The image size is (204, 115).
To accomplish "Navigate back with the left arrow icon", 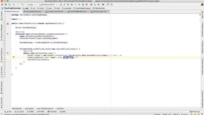I will 14,4.
